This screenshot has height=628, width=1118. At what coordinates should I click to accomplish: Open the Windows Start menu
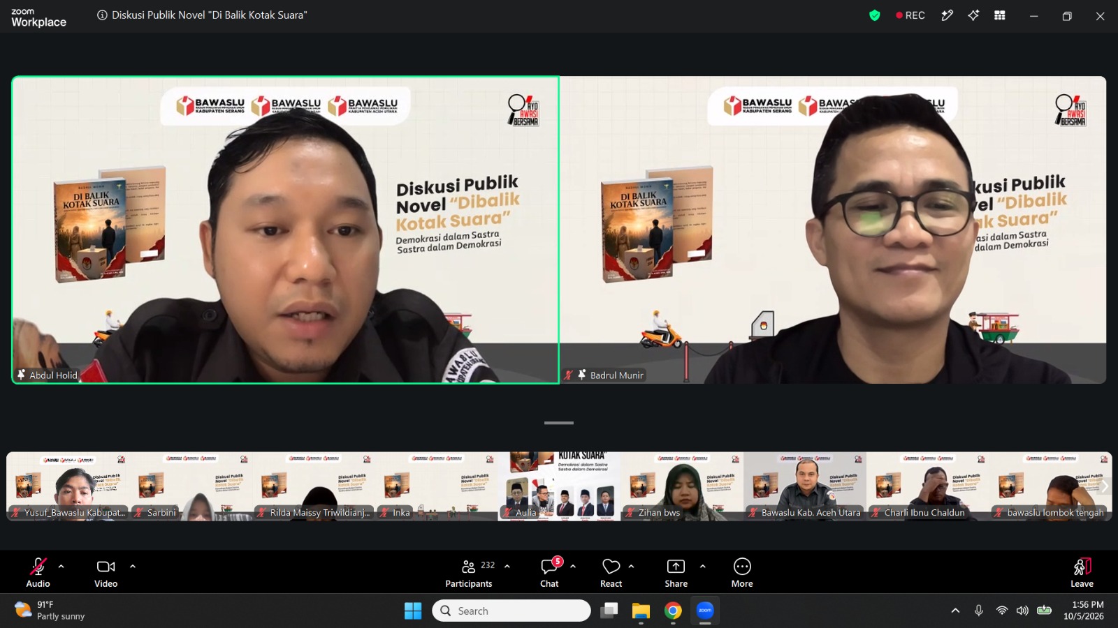[413, 611]
